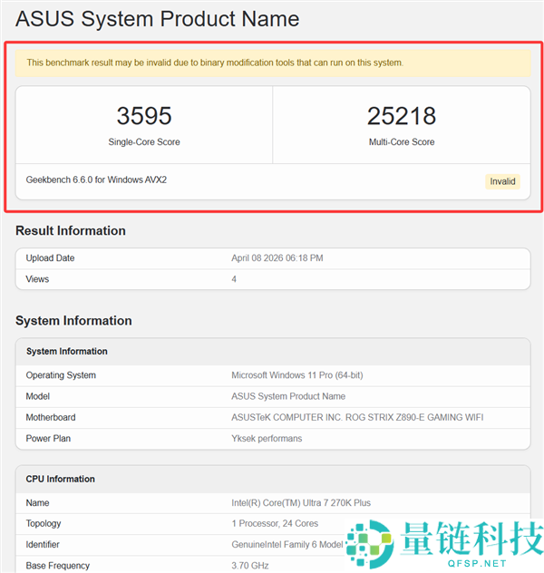Select the Model value 'ASUS System Product Name'

(x=288, y=396)
